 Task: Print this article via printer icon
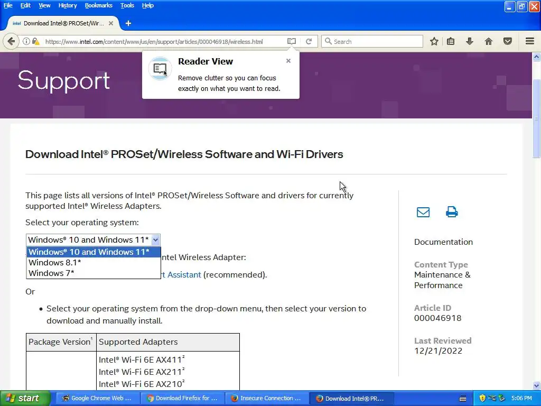click(452, 211)
